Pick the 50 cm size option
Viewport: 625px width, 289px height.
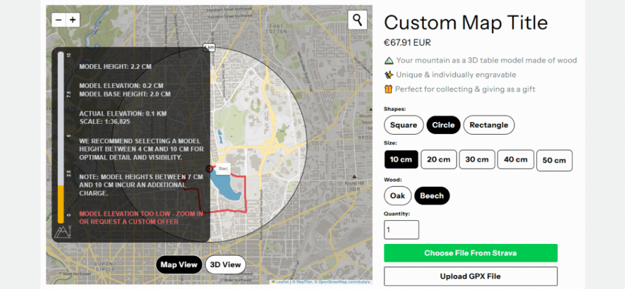(554, 160)
